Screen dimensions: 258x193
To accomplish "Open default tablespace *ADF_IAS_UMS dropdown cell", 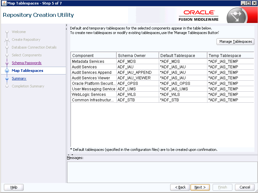I will [x=183, y=89].
